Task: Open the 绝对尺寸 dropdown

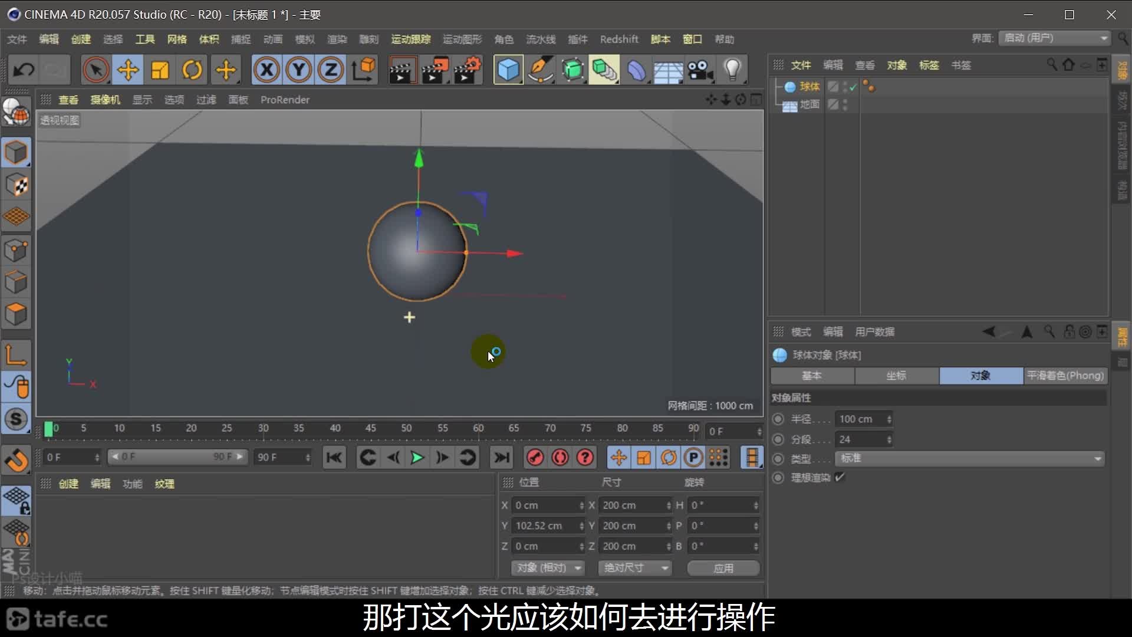Action: point(635,568)
